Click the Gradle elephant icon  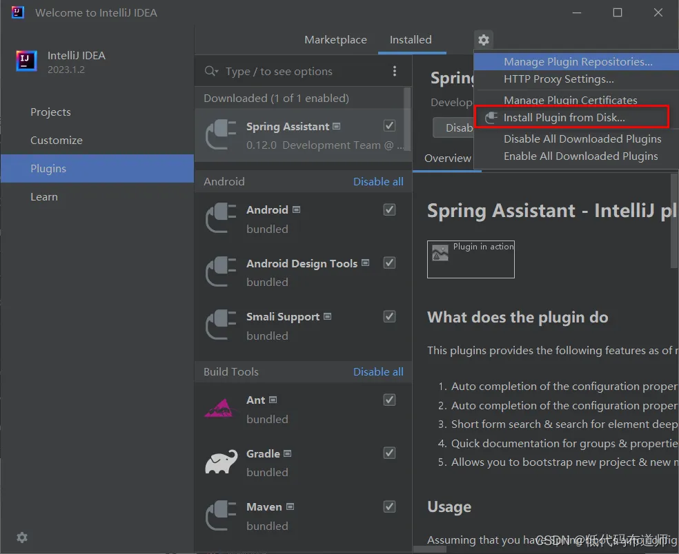(x=221, y=462)
